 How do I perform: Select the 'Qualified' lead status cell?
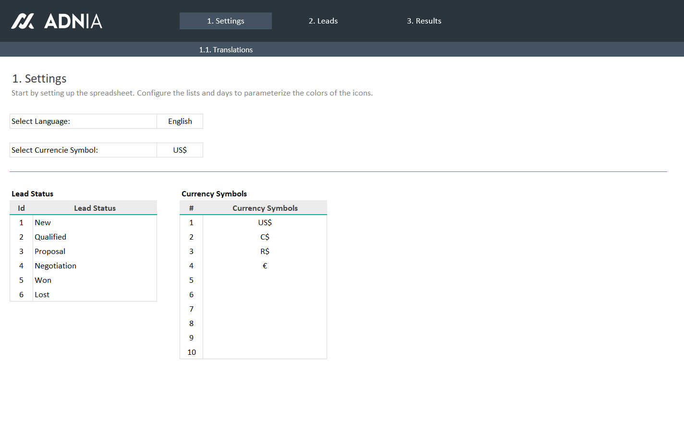[x=94, y=237]
